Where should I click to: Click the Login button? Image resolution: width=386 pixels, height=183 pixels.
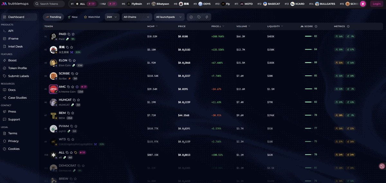[x=377, y=4]
